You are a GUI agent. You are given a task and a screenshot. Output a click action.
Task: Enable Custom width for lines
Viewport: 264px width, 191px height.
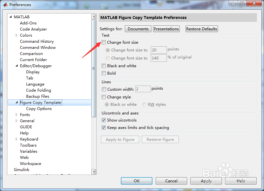coord(104,89)
